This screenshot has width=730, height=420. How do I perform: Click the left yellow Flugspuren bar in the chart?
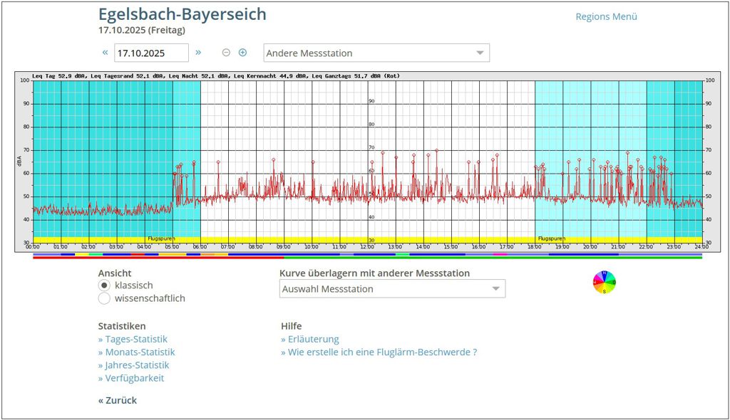[116, 238]
